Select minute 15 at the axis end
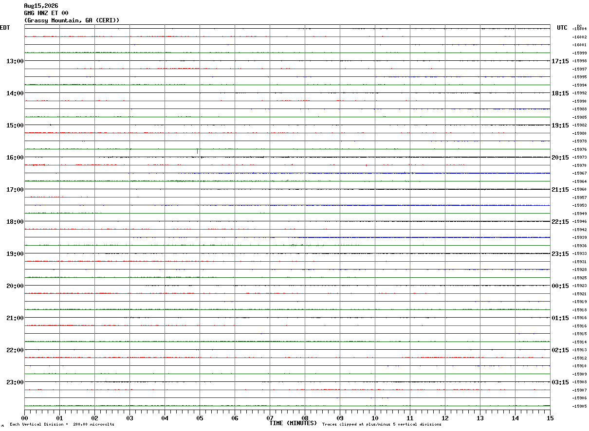This screenshot has height=431, width=589. point(550,418)
